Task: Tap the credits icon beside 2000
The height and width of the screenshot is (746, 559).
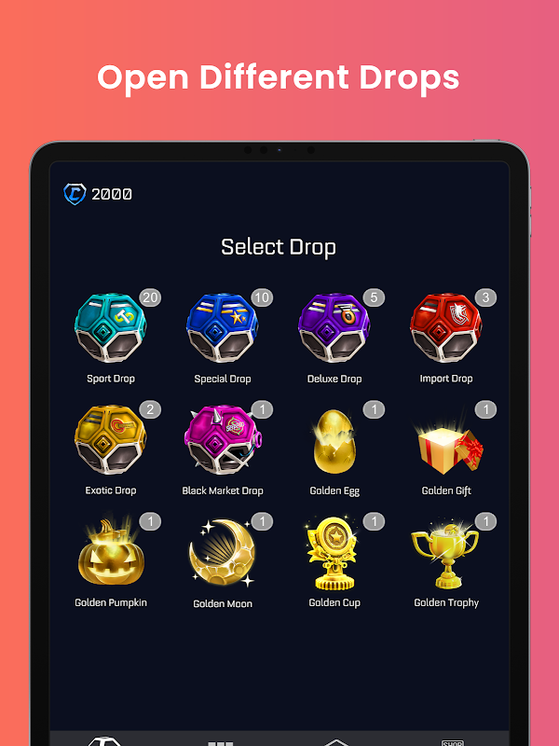Action: coord(75,194)
